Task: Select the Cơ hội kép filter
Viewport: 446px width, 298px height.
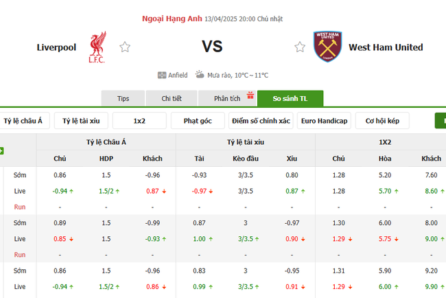Action: (382, 121)
